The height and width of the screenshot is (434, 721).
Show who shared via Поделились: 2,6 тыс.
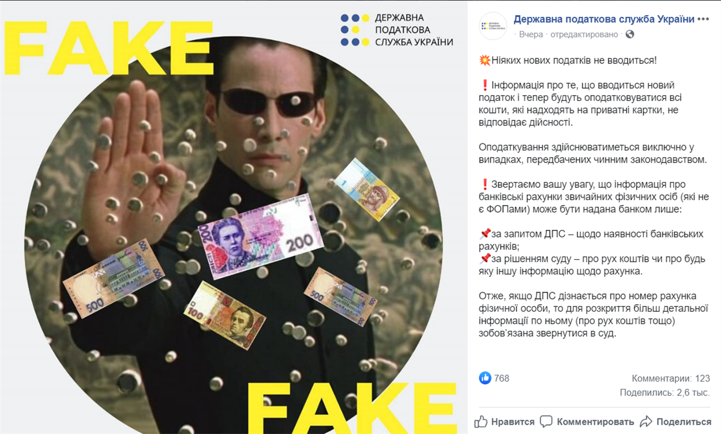pyautogui.click(x=665, y=393)
